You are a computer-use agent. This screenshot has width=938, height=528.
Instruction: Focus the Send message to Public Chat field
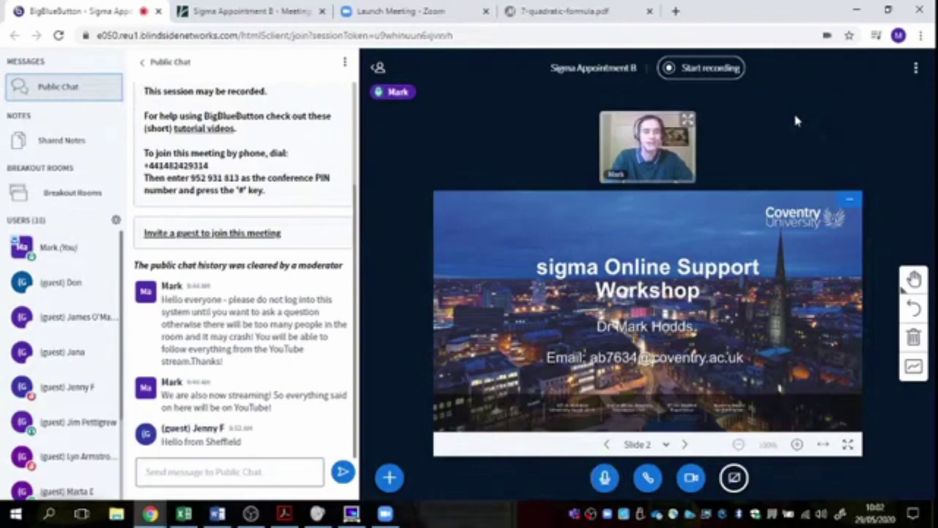pos(229,472)
